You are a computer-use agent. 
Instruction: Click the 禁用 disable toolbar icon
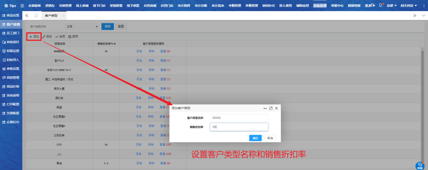tap(73, 36)
